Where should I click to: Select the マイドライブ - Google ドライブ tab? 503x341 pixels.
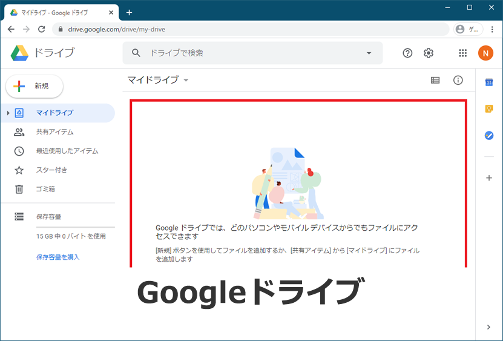click(x=62, y=13)
